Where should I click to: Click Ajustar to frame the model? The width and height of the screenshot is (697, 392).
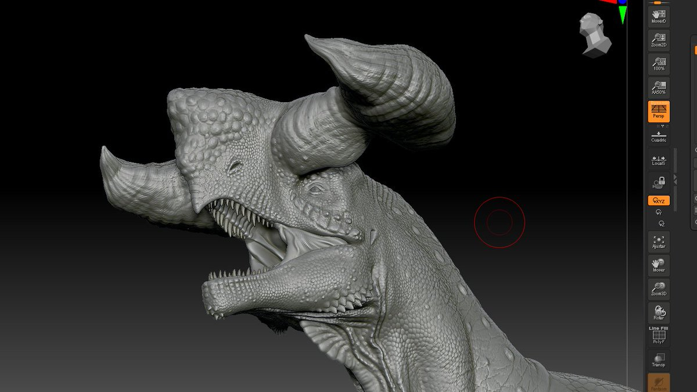tap(659, 242)
